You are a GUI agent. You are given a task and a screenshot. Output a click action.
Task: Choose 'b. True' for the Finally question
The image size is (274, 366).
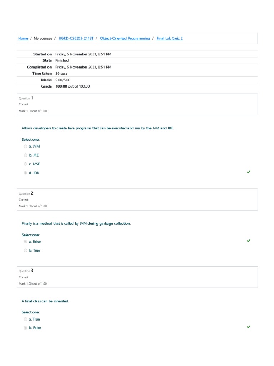[x=25, y=251]
